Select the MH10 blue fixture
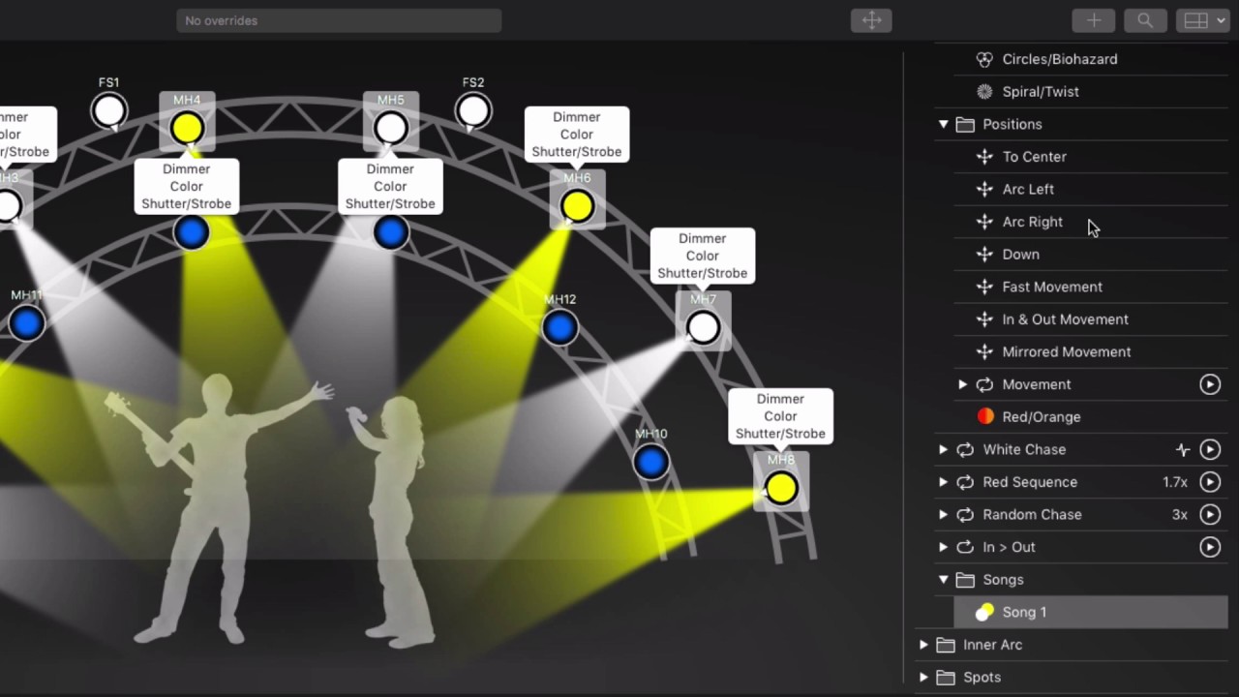The image size is (1239, 697). [651, 462]
